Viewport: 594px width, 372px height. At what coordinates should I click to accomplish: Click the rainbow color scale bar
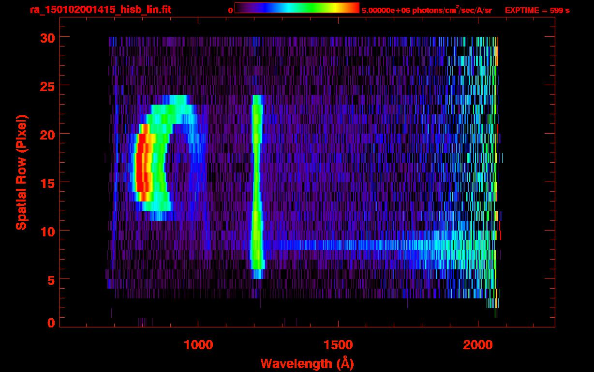tap(297, 8)
